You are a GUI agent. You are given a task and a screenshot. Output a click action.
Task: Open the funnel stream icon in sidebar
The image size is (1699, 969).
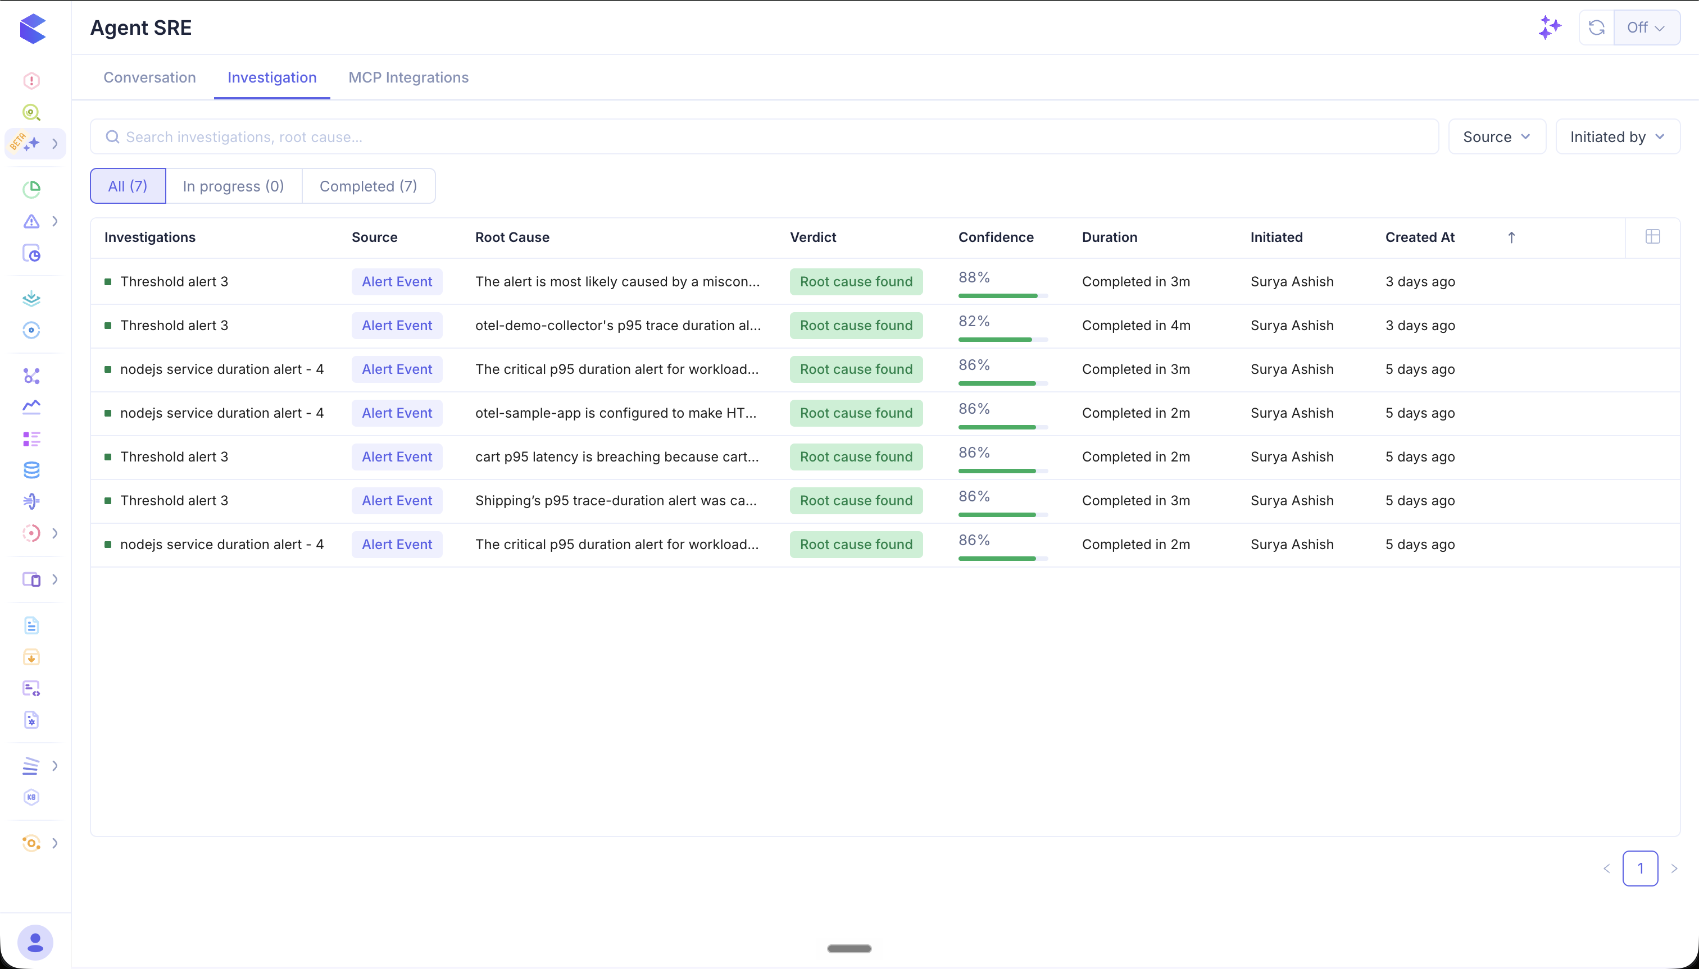coord(31,501)
